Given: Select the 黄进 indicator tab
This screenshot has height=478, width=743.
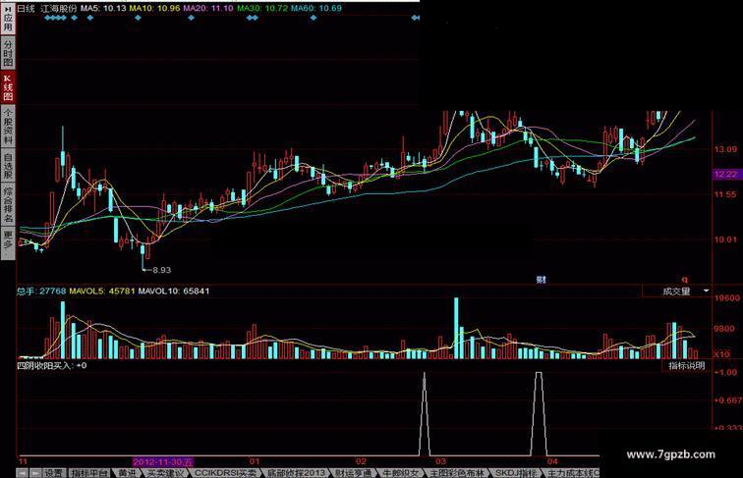Looking at the screenshot, I should tap(127, 473).
